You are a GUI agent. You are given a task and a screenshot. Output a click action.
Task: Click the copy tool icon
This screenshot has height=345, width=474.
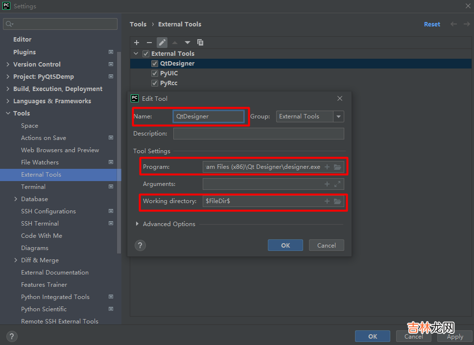click(200, 43)
